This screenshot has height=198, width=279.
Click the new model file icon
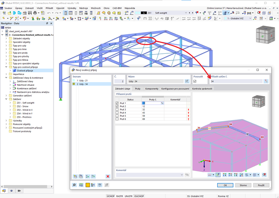(x=4, y=13)
